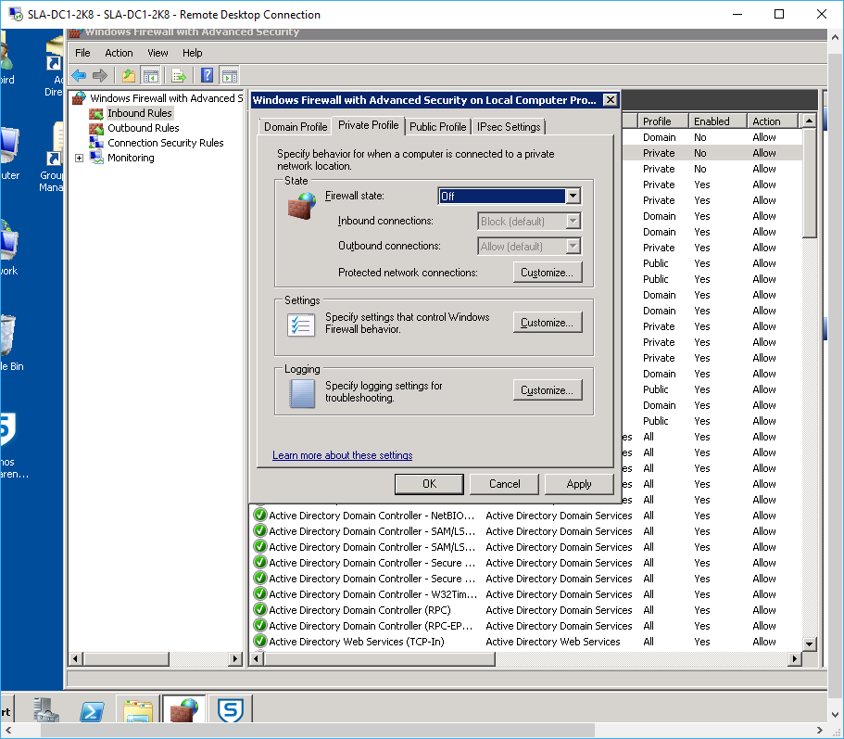
Task: Open the Help menu
Action: pyautogui.click(x=192, y=53)
